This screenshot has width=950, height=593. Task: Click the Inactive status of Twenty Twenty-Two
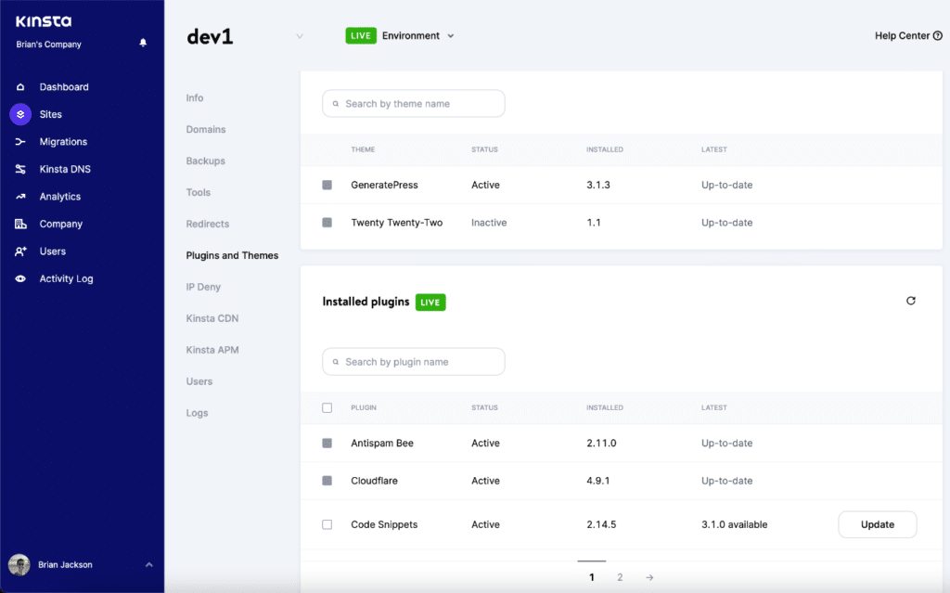489,223
